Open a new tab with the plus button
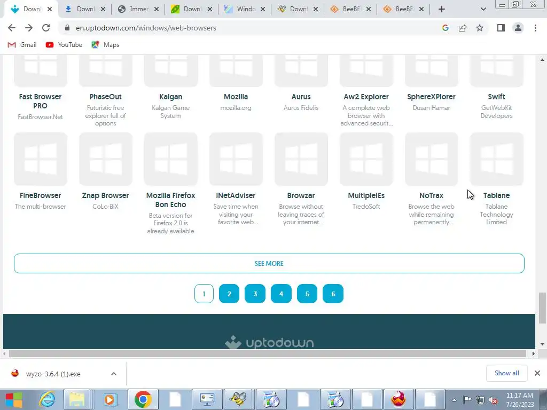The width and height of the screenshot is (547, 410). click(x=442, y=10)
